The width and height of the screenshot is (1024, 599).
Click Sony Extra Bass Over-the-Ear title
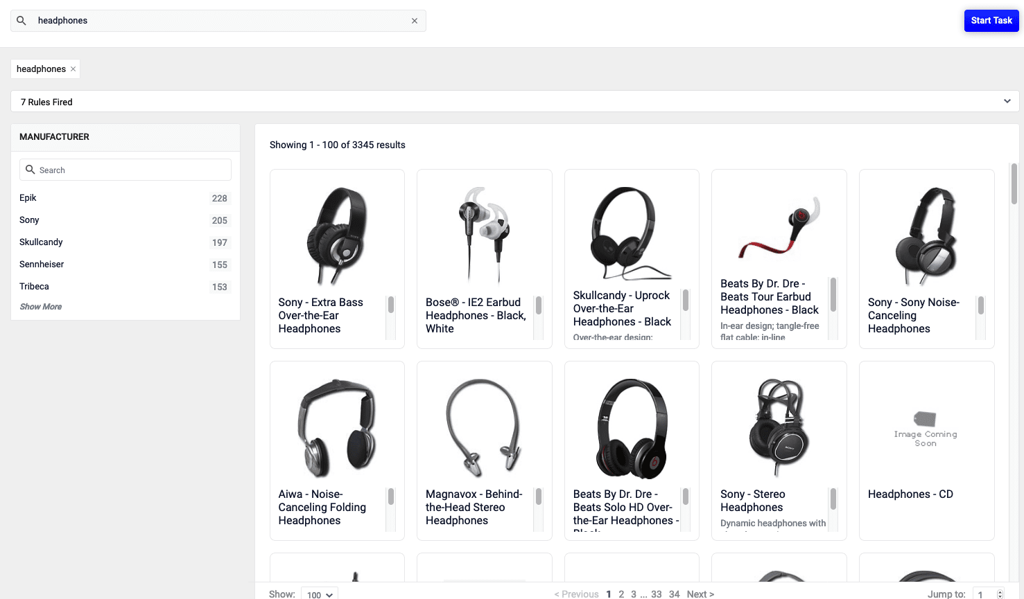pyautogui.click(x=320, y=316)
